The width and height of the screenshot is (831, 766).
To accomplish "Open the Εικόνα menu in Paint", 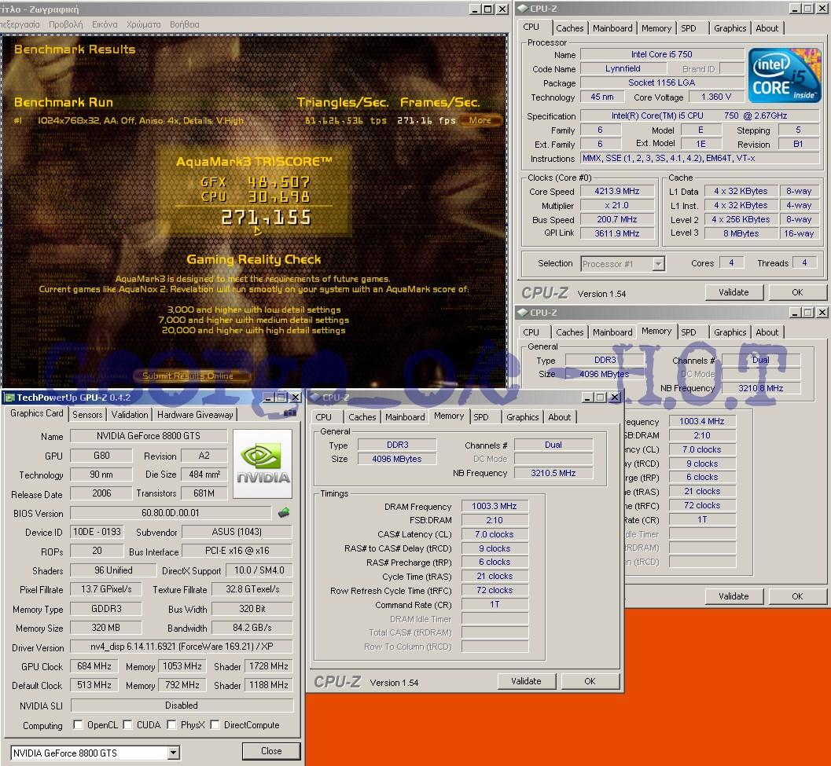I will click(x=105, y=24).
